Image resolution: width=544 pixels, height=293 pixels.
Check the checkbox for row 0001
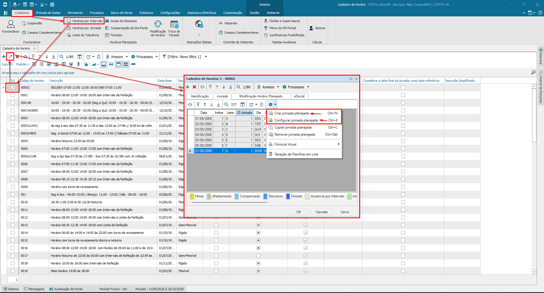click(x=13, y=95)
